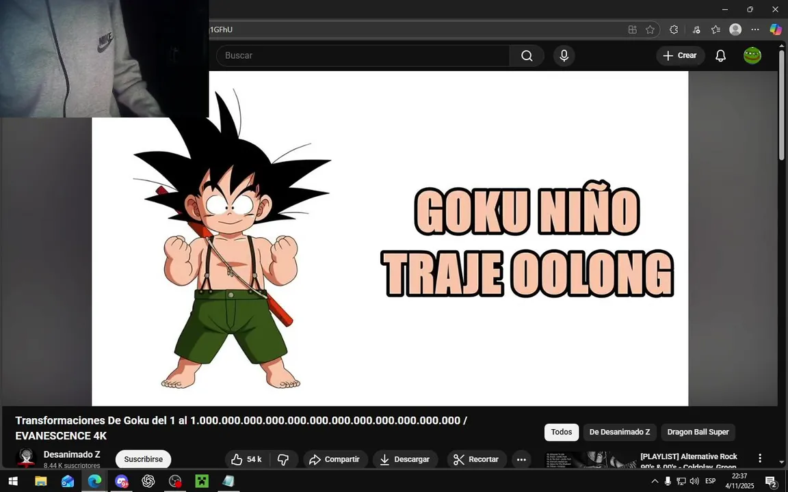Click the blue glass app icon beside Minecraft
The image size is (788, 492).
tap(228, 482)
